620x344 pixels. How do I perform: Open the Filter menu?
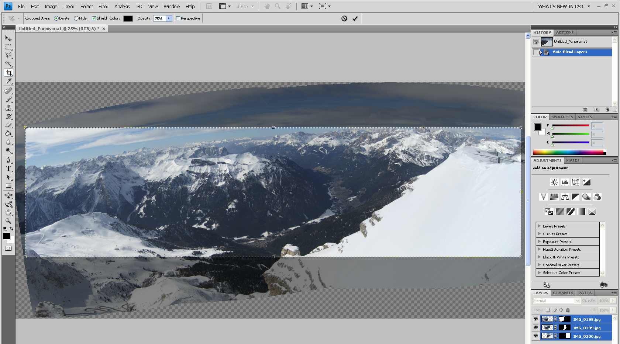[103, 6]
